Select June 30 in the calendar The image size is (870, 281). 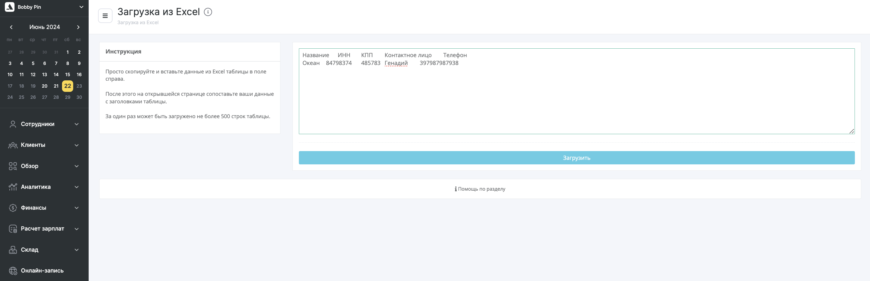click(x=79, y=97)
